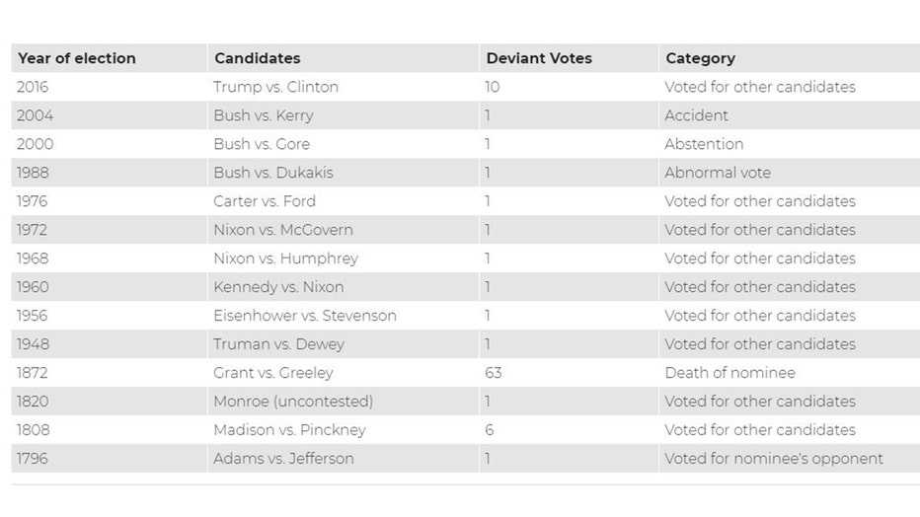
Task: Click 'Trump vs. Clinton' candidates cell
Action: click(x=275, y=87)
